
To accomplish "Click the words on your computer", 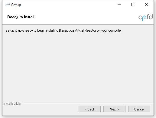I will point(109,30).
